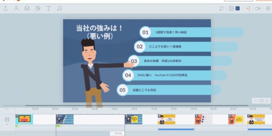Select the 05 number circle on stage

[x=122, y=90]
